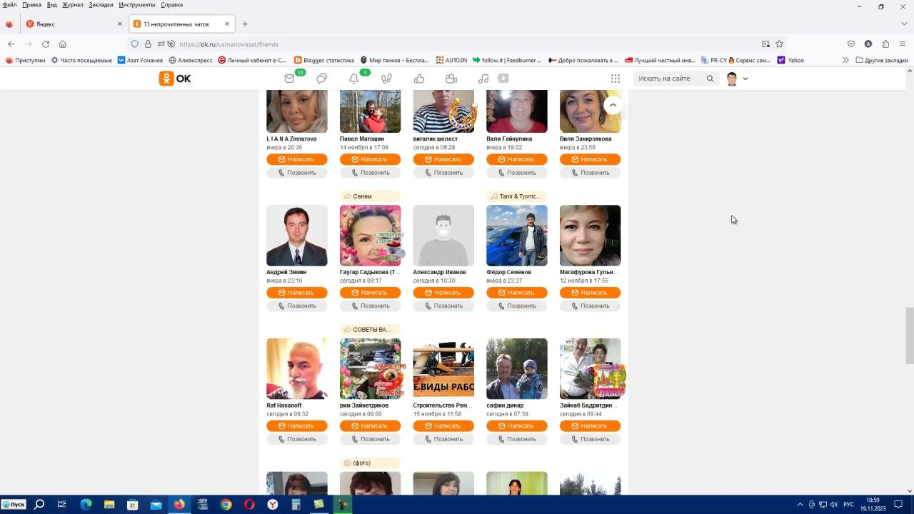914x514 pixels.
Task: Click the search magnifier icon in OK header
Action: click(710, 79)
